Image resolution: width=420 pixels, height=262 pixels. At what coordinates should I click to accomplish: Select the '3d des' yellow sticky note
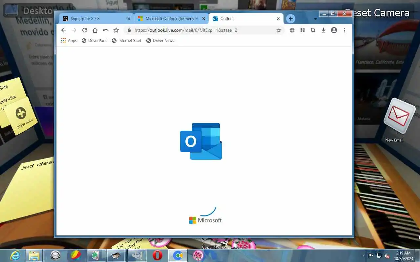[x=28, y=190]
